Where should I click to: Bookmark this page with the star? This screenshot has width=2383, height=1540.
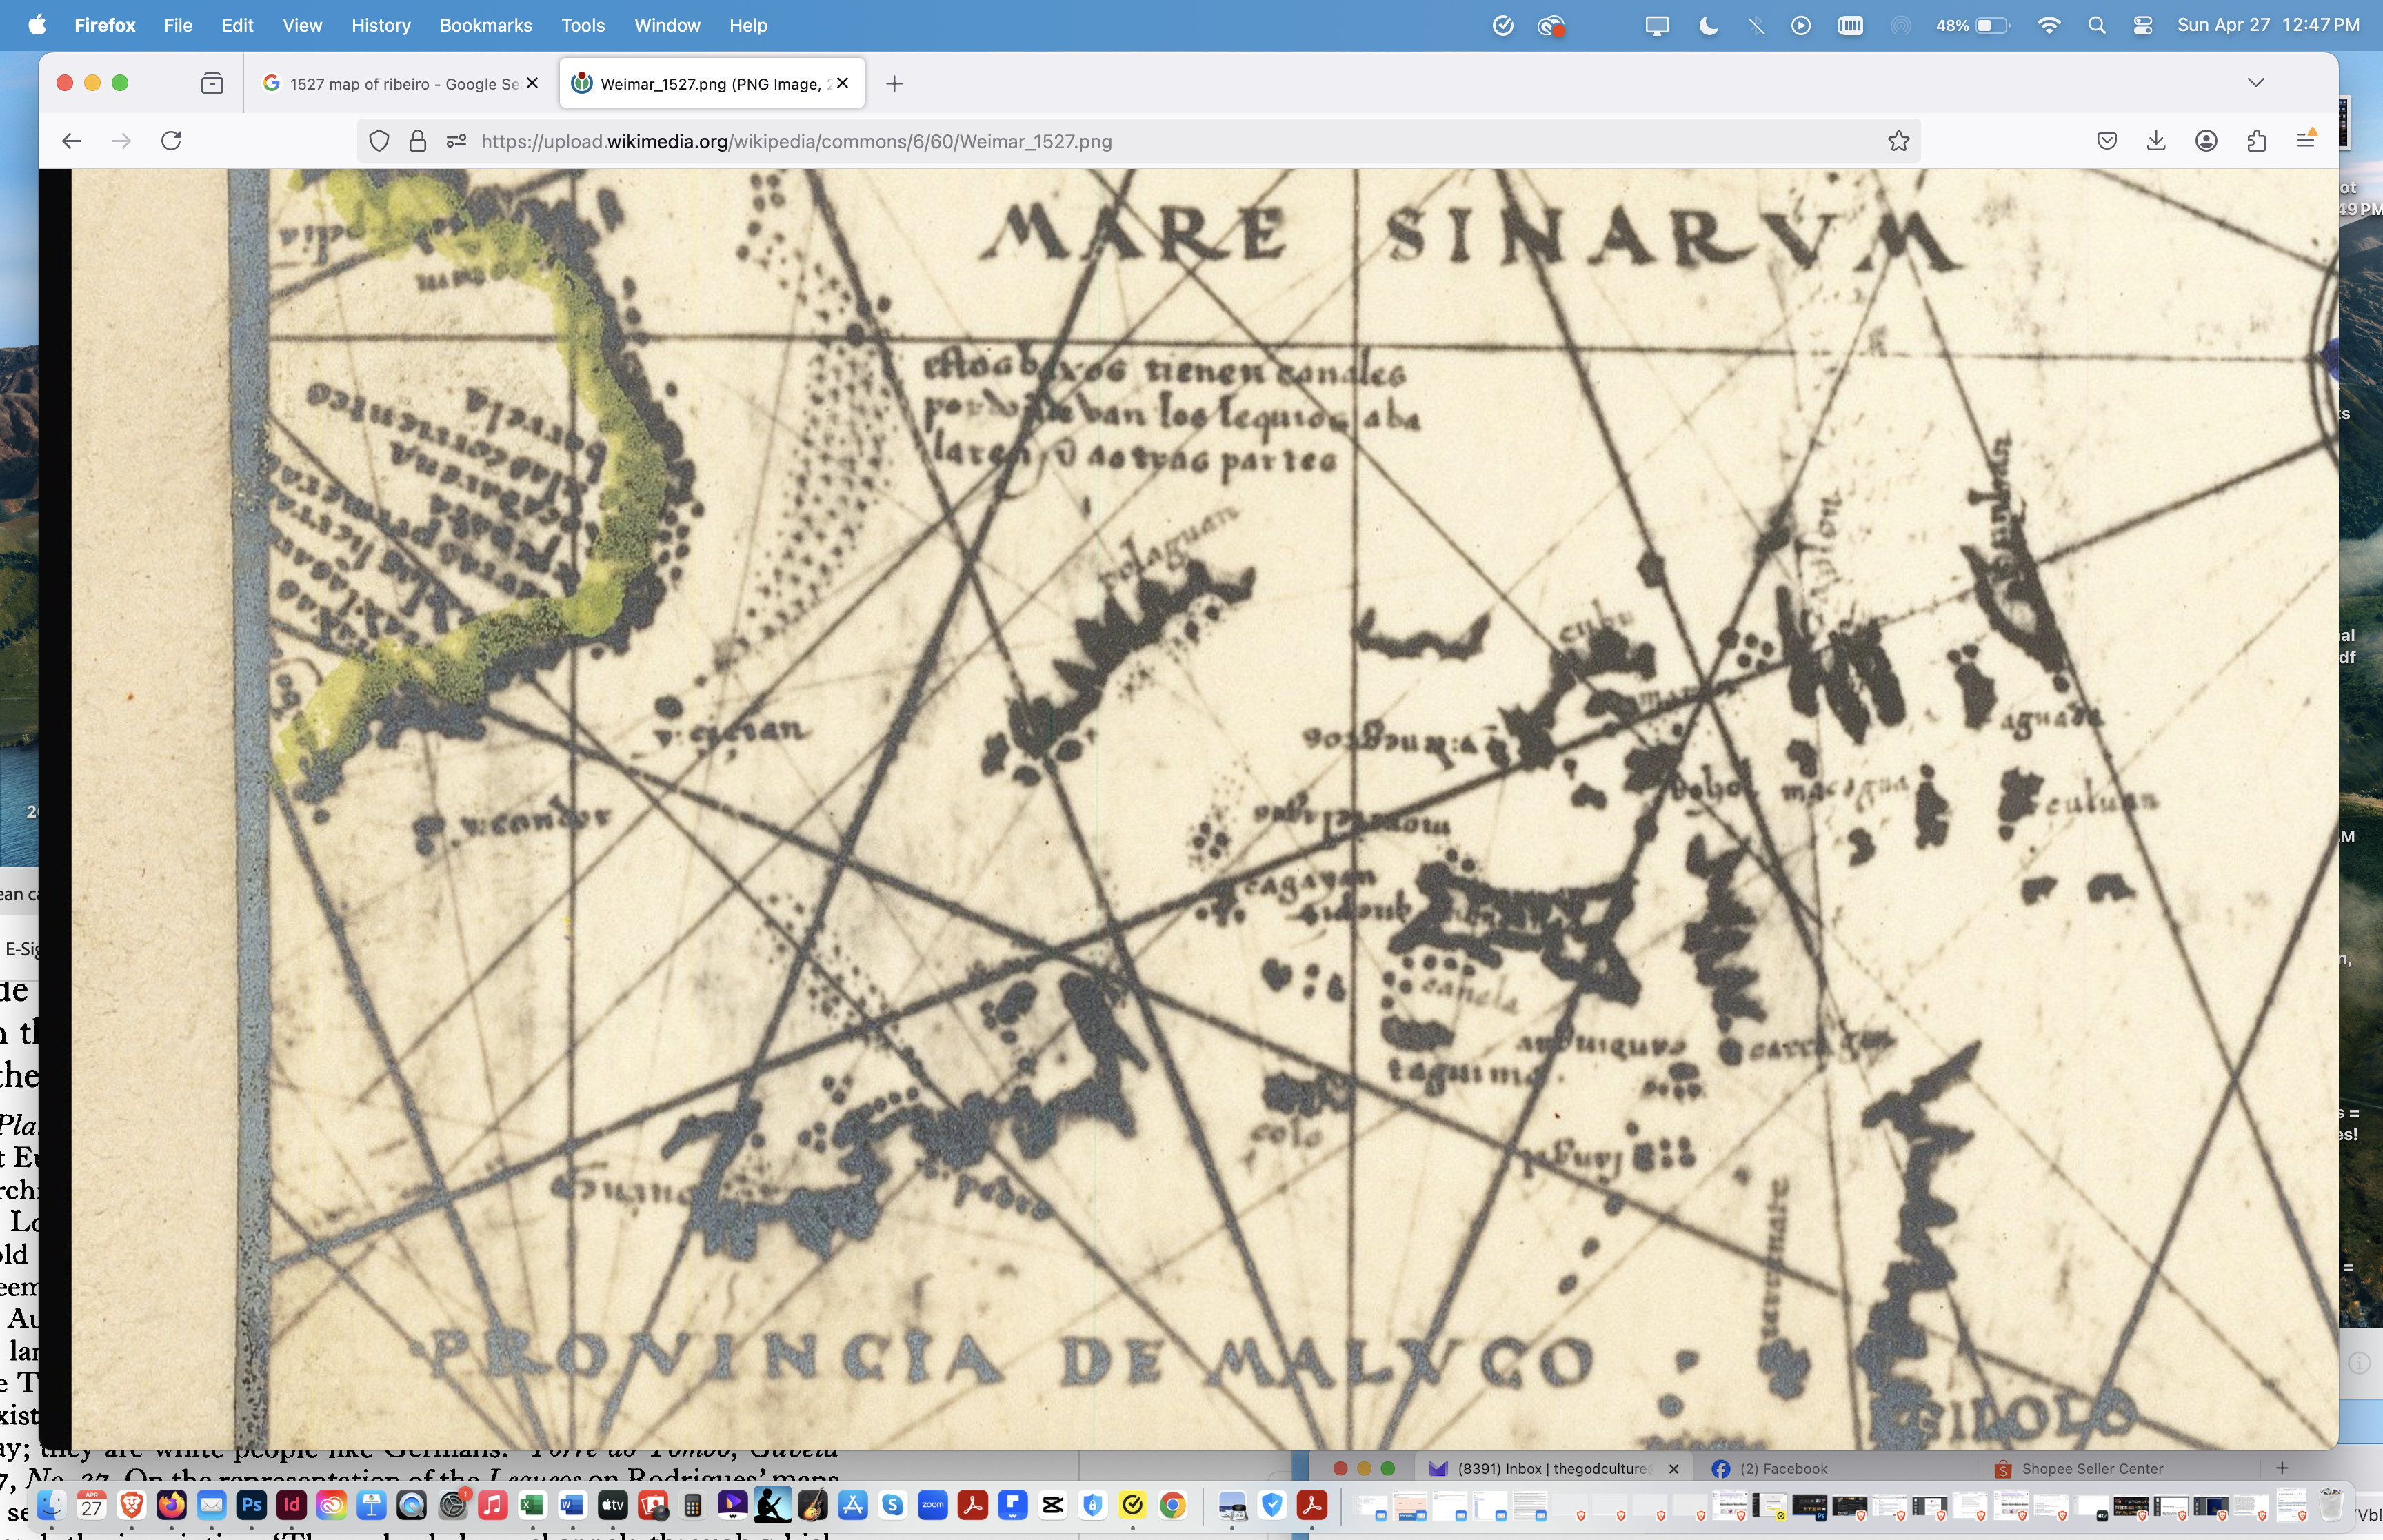point(1898,141)
